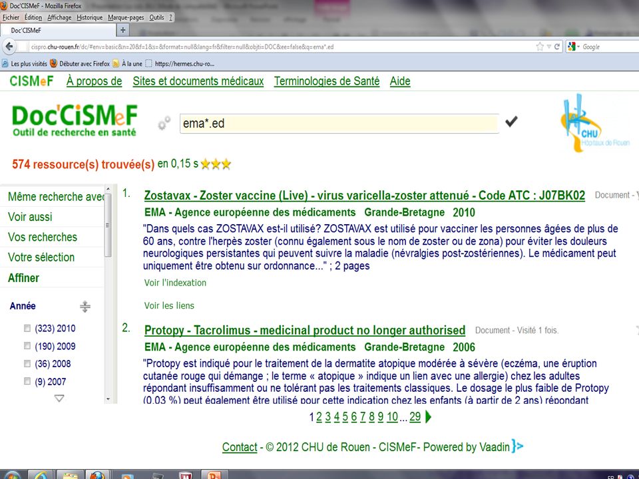Reload the page using refresh icon
The image size is (639, 479).
[556, 47]
